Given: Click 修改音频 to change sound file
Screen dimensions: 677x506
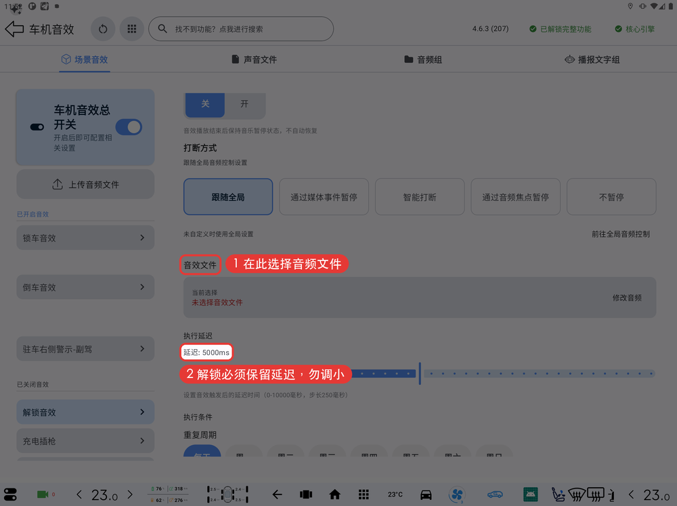Looking at the screenshot, I should pyautogui.click(x=627, y=298).
